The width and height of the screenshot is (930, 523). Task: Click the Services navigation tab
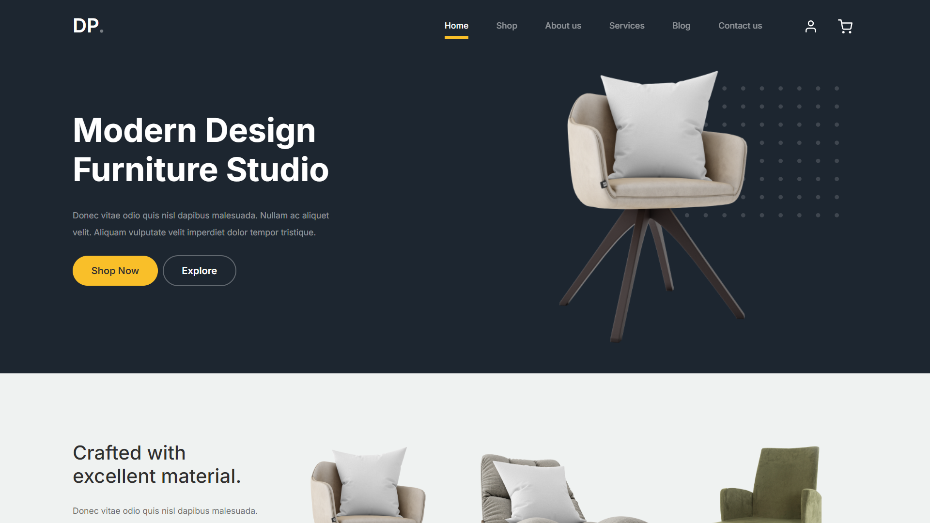click(627, 26)
